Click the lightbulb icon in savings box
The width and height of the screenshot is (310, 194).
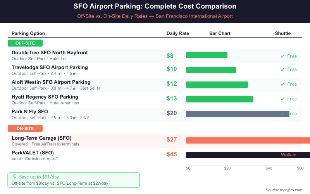click(x=15, y=177)
